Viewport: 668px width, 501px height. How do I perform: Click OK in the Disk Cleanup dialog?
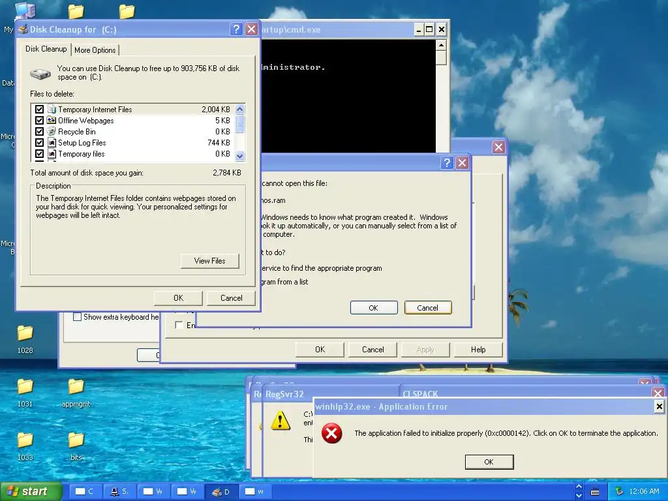(x=178, y=297)
